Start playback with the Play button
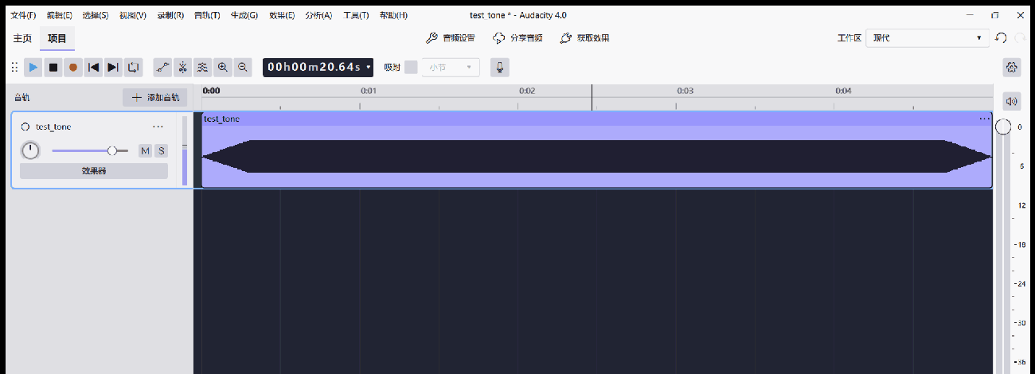Image resolution: width=1035 pixels, height=374 pixels. [x=33, y=68]
